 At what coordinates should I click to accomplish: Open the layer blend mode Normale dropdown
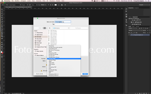[135, 30]
